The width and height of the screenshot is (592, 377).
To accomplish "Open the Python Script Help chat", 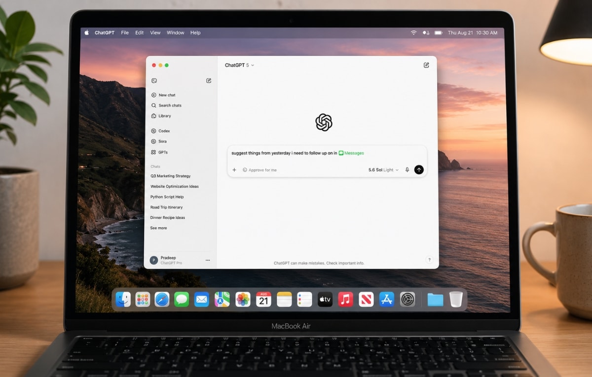I will (x=167, y=197).
